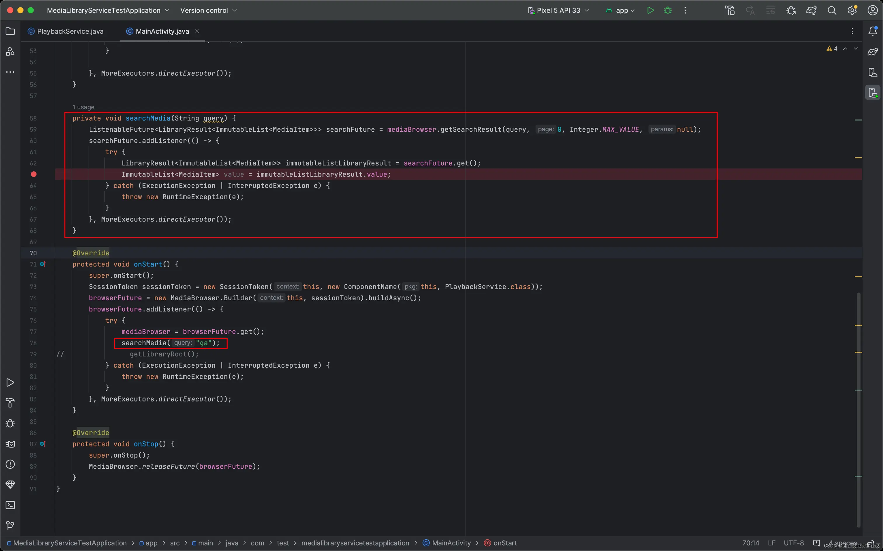Click the Search Everywhere magnifier icon
This screenshot has height=551, width=883.
(832, 10)
